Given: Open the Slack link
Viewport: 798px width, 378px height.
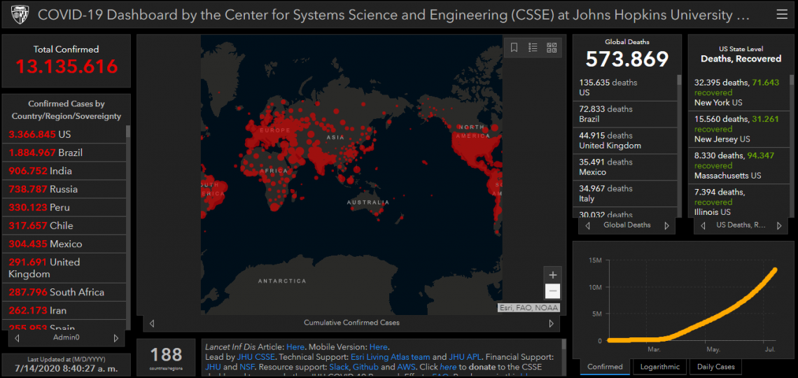Looking at the screenshot, I should (338, 367).
